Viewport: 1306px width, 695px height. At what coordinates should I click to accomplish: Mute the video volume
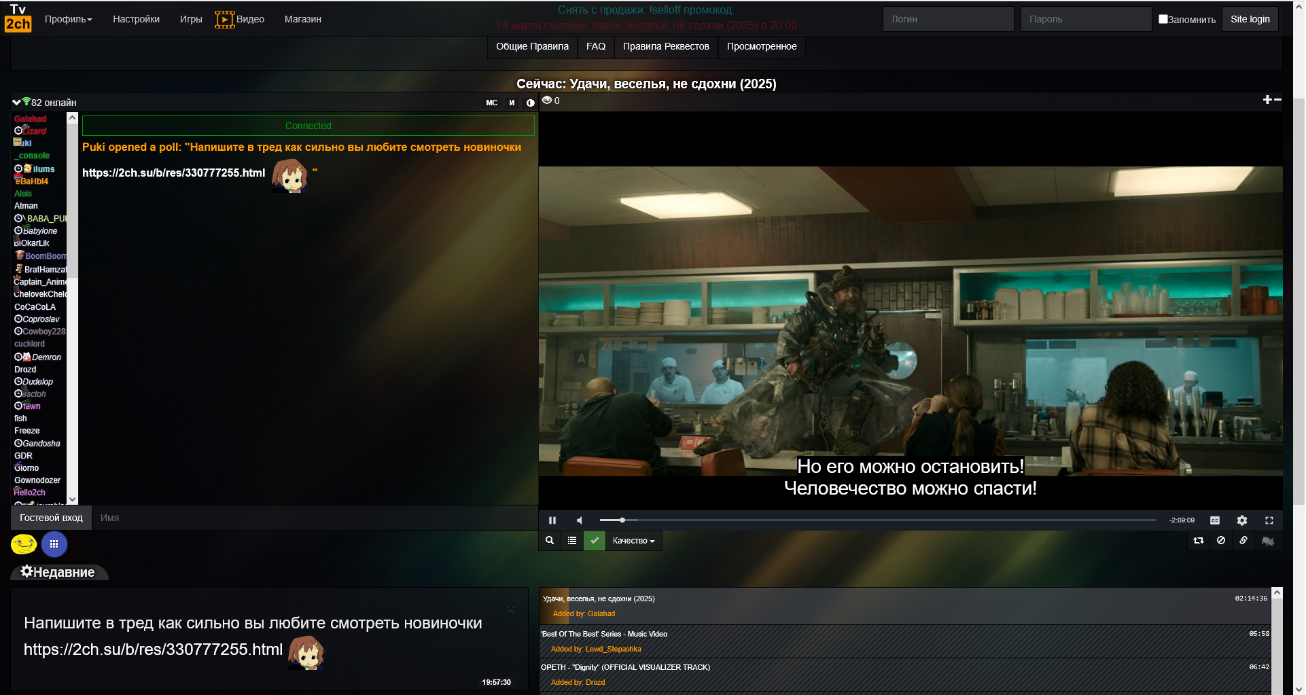pyautogui.click(x=580, y=520)
